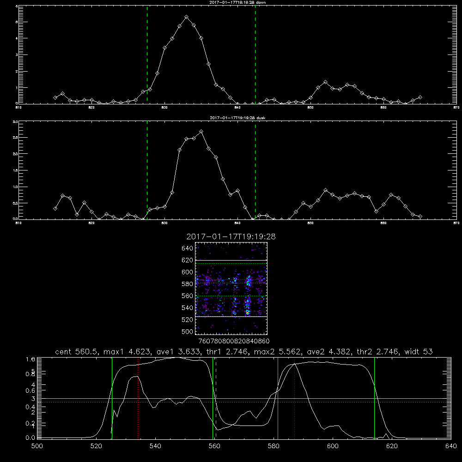
Task: Click the green solid line near 581 in bottom plot
Action: pos(278,398)
